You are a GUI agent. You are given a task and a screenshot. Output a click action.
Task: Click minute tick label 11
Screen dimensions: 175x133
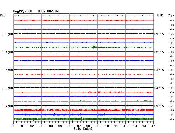pyautogui.click(x=116, y=126)
